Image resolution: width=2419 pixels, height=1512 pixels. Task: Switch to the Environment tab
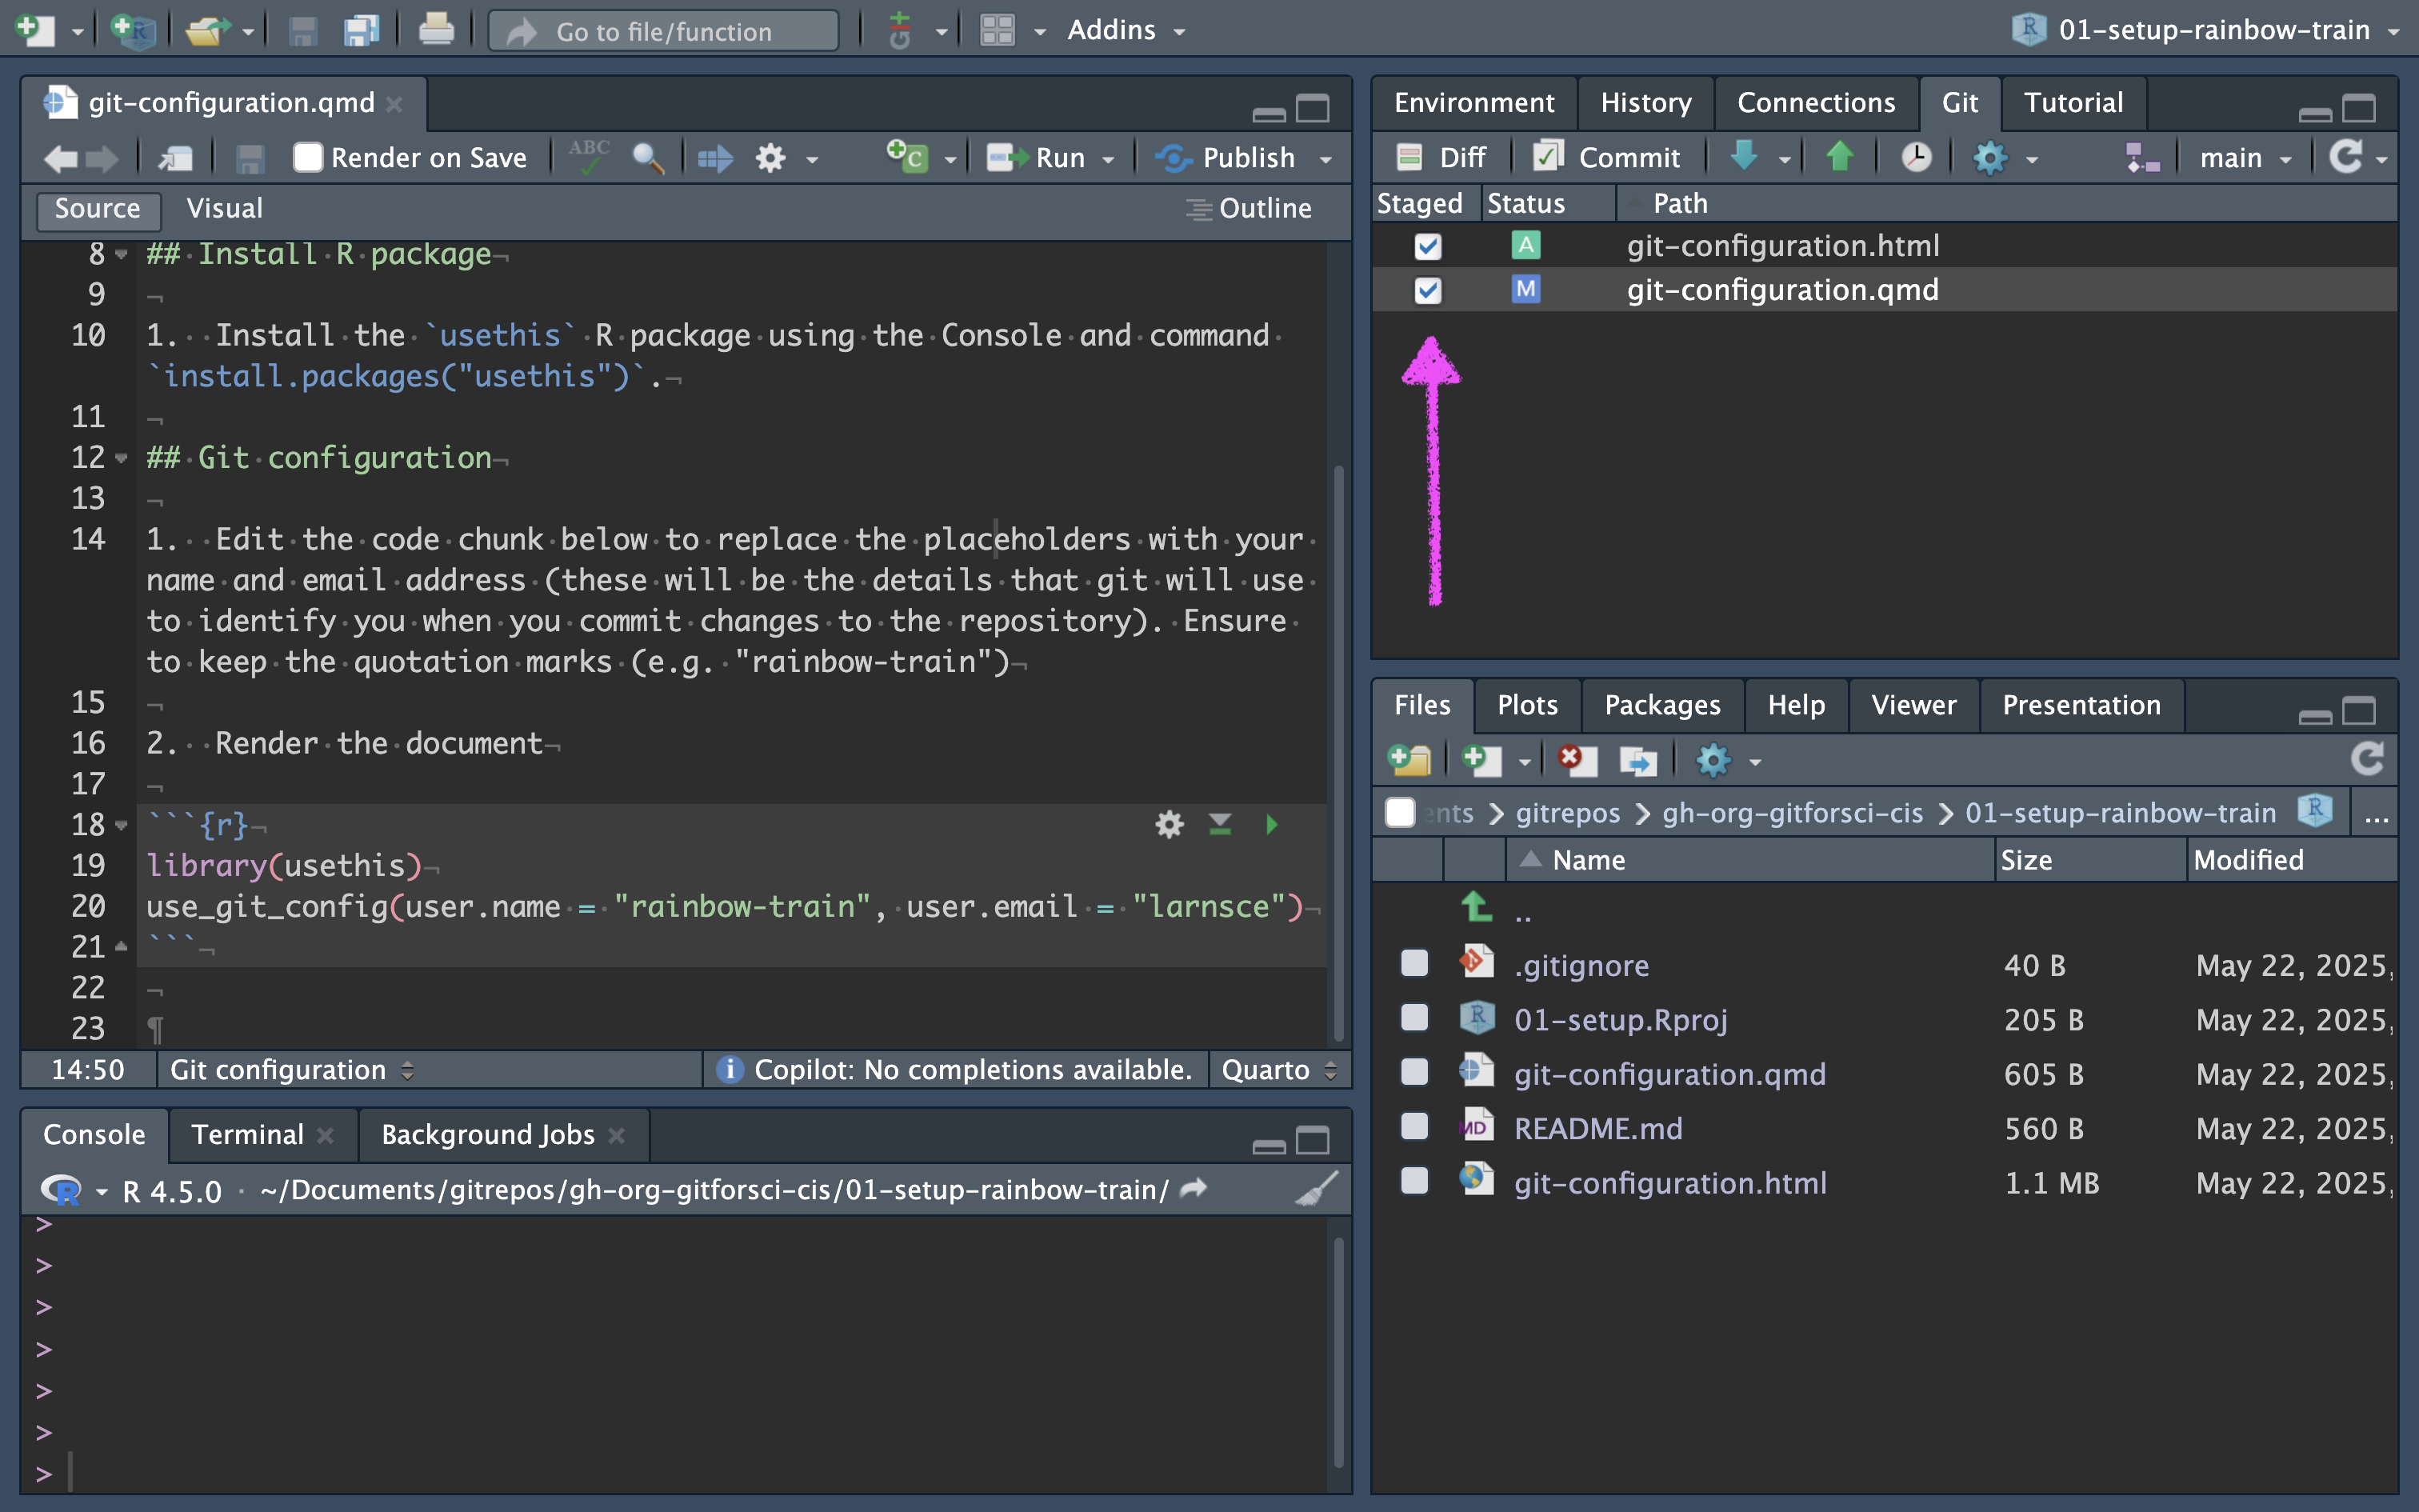coord(1473,102)
